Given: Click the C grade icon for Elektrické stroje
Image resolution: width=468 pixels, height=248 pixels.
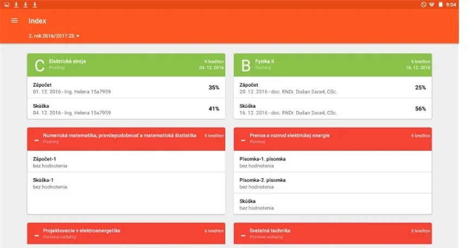Looking at the screenshot, I should [x=39, y=66].
